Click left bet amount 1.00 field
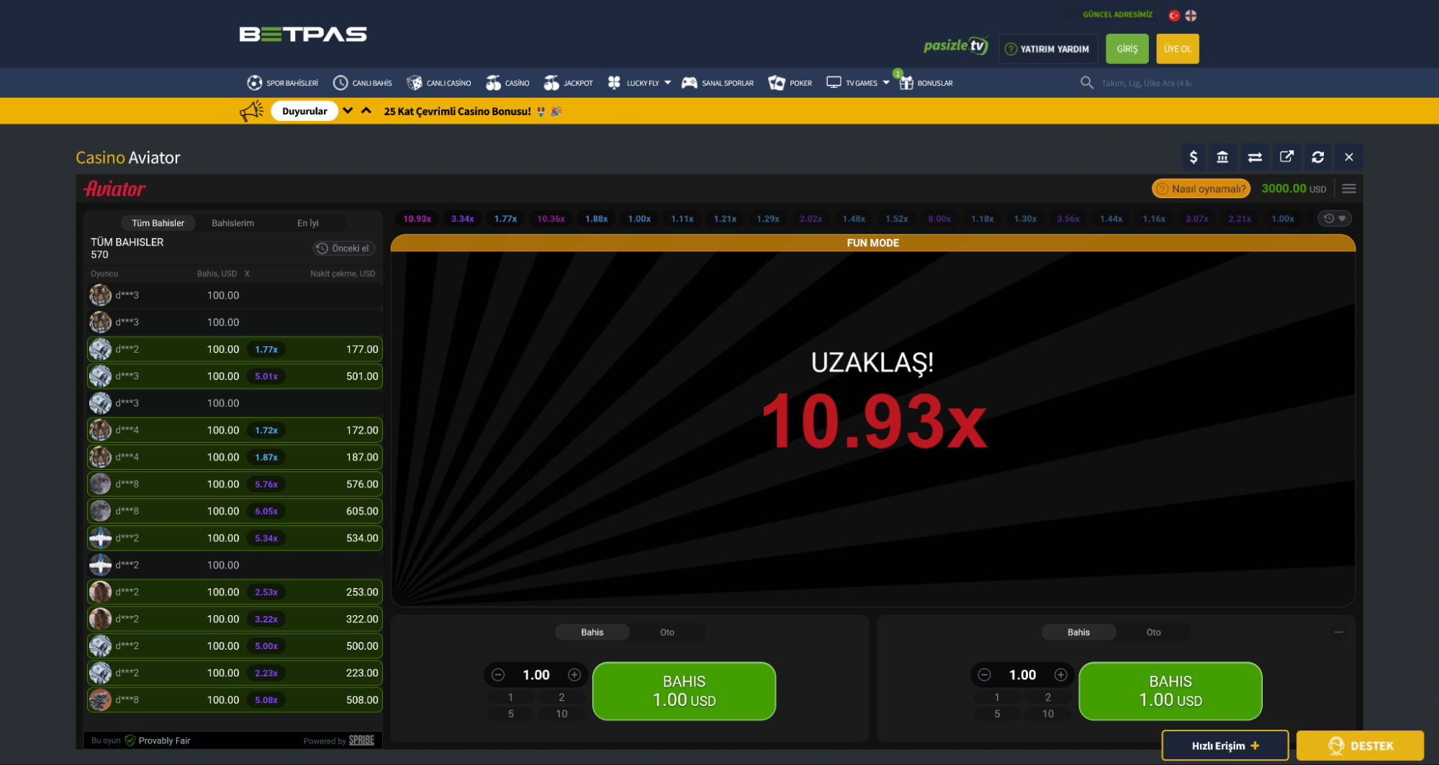The image size is (1439, 765). pyautogui.click(x=536, y=674)
